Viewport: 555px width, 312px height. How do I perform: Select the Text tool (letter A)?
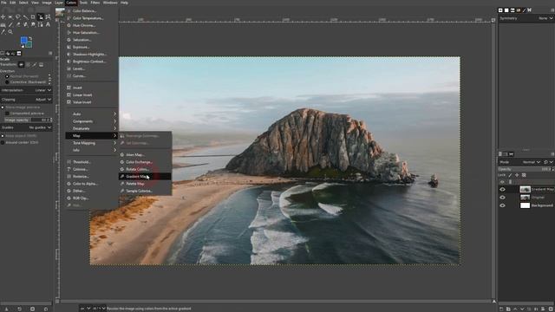[48, 24]
